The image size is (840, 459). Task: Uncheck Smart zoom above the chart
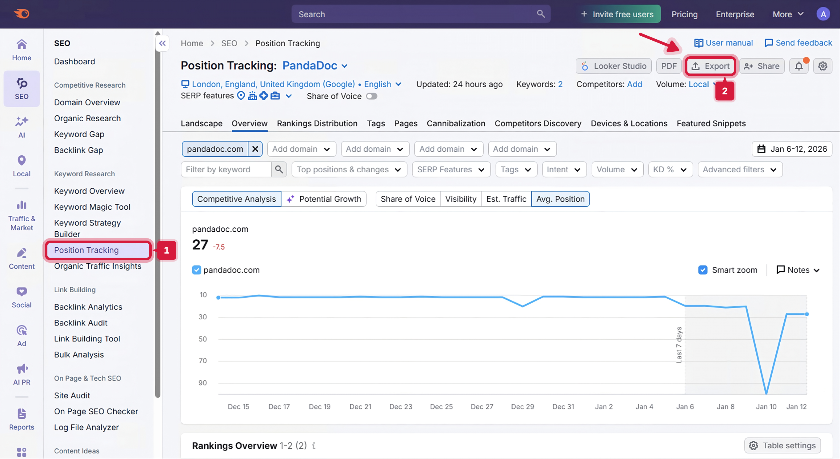(703, 270)
